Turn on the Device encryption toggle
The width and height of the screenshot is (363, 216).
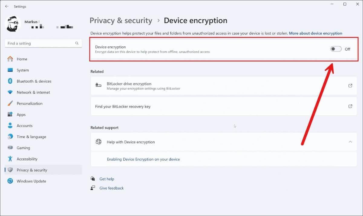tap(336, 49)
